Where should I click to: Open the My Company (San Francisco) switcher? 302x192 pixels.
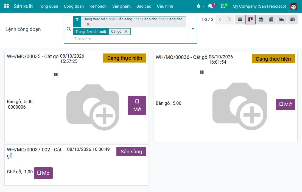click(259, 6)
